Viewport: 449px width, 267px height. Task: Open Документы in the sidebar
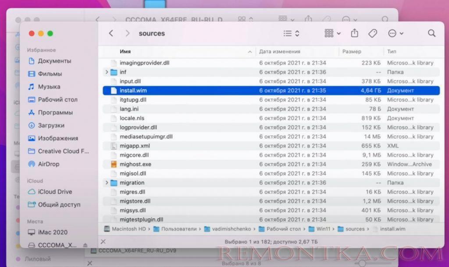(x=50, y=61)
